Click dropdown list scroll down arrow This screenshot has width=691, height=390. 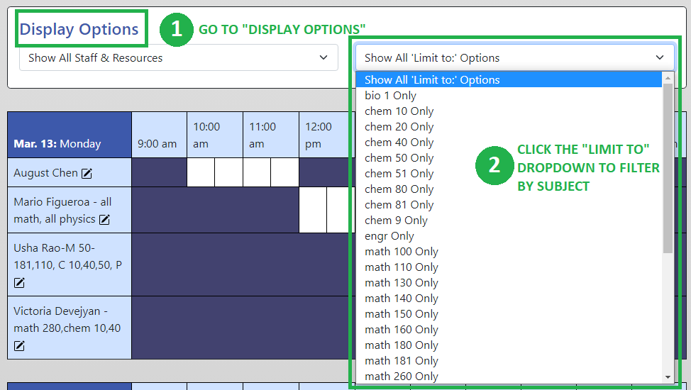click(x=668, y=377)
